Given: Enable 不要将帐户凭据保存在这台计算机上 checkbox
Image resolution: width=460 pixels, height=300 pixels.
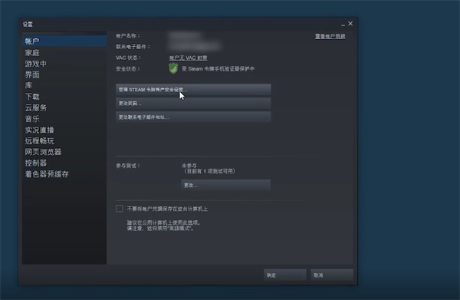Looking at the screenshot, I should (x=120, y=209).
